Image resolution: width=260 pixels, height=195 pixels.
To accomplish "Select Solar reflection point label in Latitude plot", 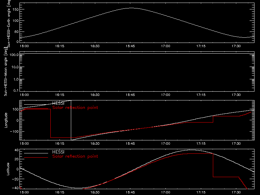I will tap(75, 156).
